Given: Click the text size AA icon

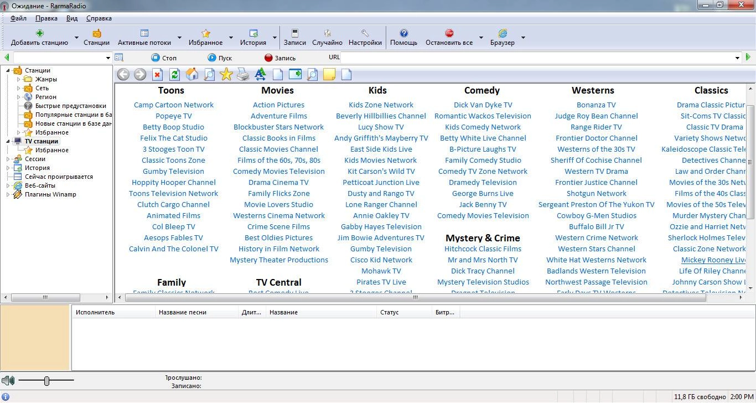Looking at the screenshot, I should [x=260, y=74].
